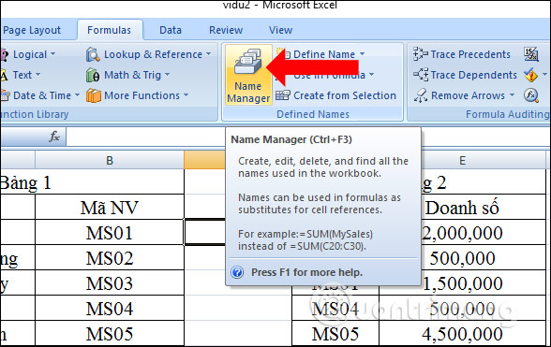Open the Name Manager

click(248, 75)
